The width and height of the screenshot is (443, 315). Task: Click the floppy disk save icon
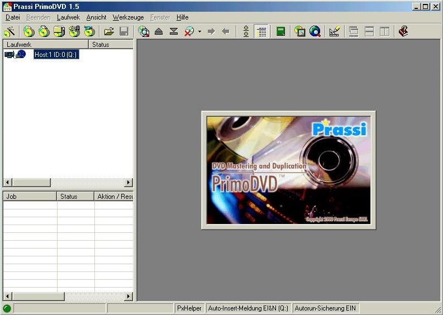(124, 31)
